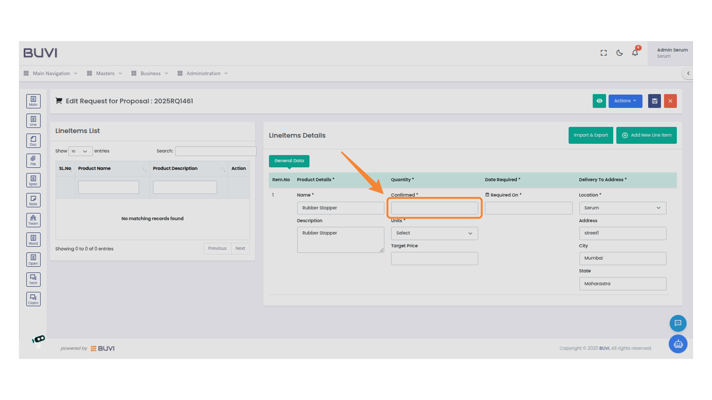
Task: Open the Doc sidebar section
Action: [33, 141]
